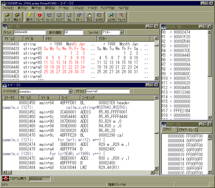Open the ブレークポイント hand icon
This screenshot has height=188, width=215.
click(89, 17)
